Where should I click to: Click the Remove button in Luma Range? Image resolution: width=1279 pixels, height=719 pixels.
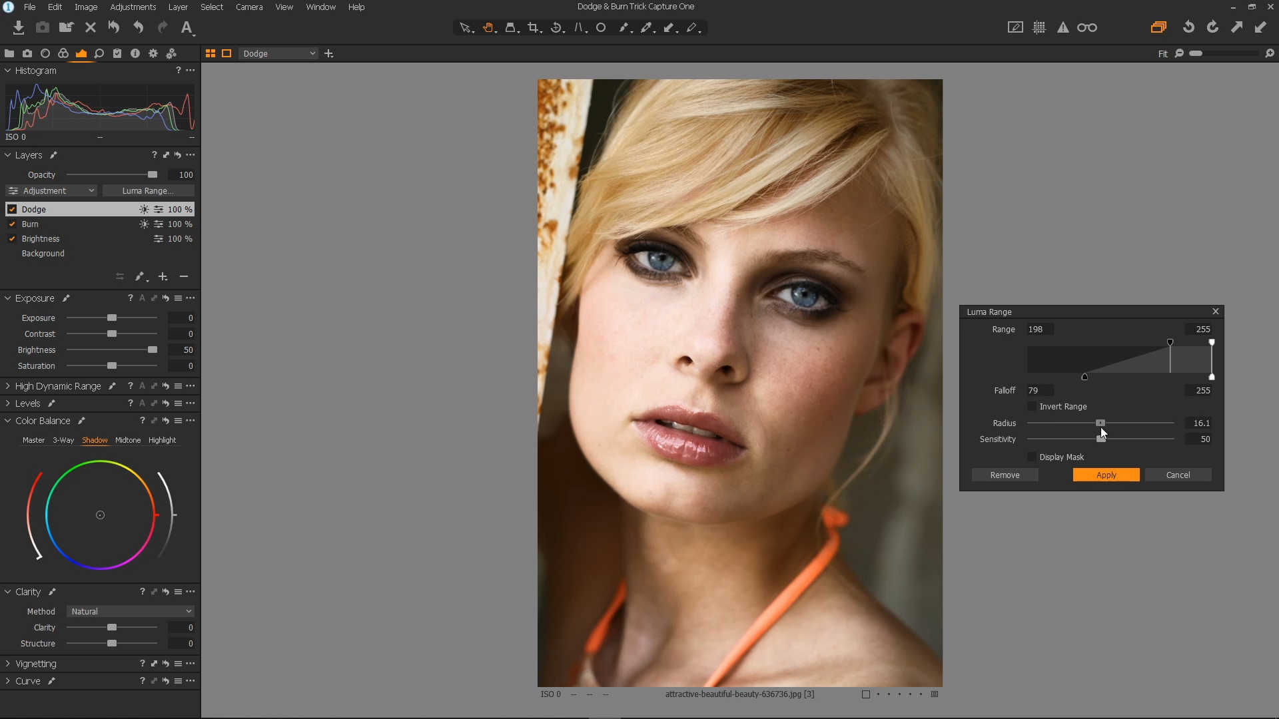(1005, 475)
